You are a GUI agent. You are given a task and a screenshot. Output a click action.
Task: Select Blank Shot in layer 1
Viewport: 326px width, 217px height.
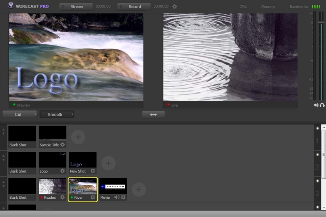coord(22,136)
